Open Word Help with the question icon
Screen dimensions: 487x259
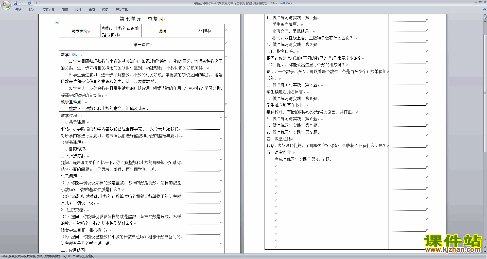pyautogui.click(x=484, y=10)
